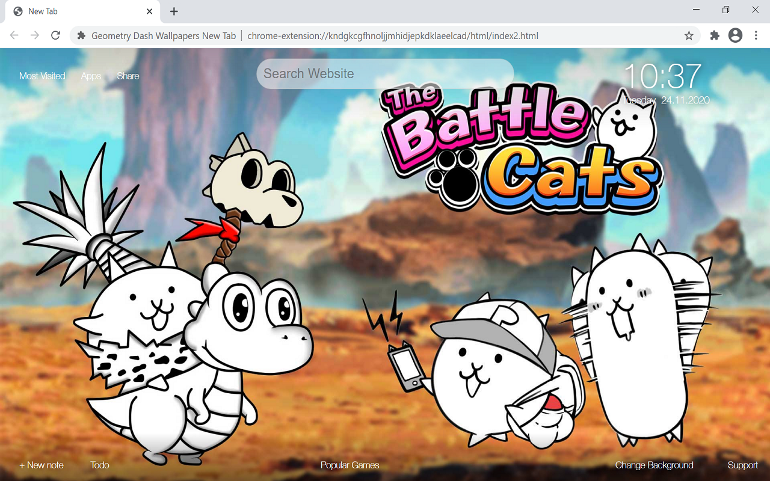Select the New Tab browser tab
The image size is (770, 481).
click(82, 11)
